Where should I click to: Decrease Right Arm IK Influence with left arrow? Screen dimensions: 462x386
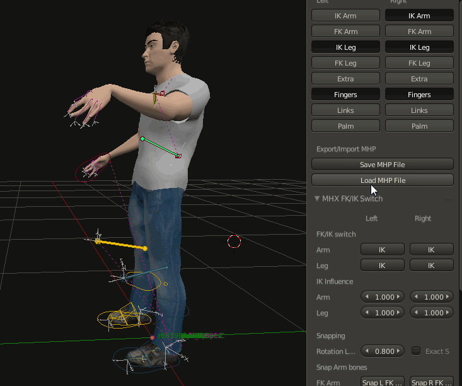pos(416,296)
